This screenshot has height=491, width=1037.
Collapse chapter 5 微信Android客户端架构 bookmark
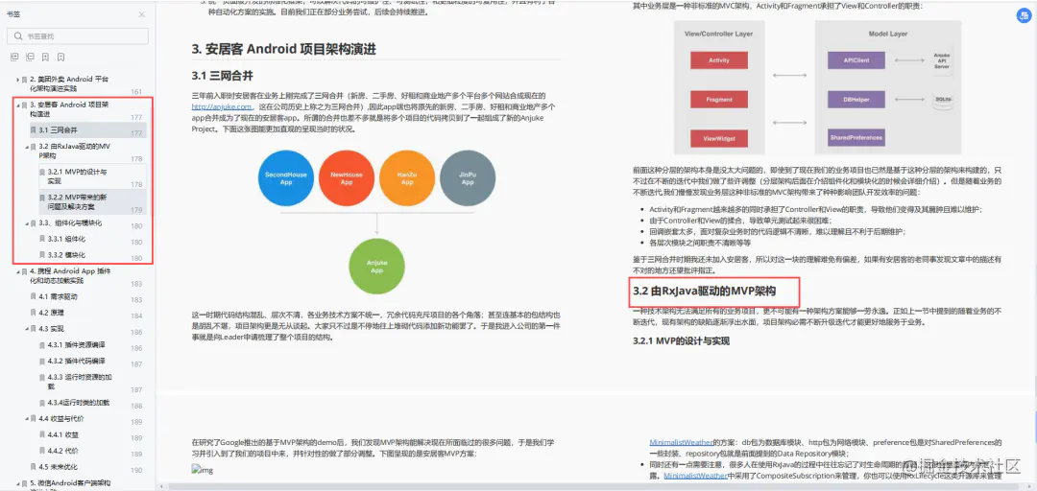point(18,483)
